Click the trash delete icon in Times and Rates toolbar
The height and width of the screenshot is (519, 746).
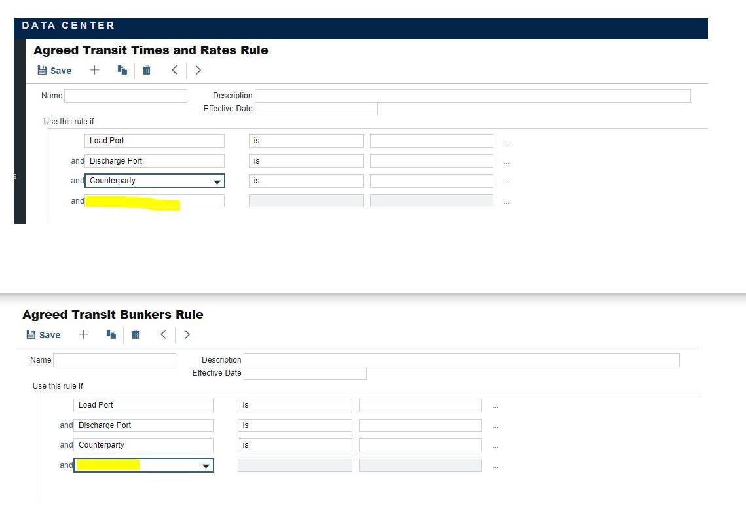point(146,70)
